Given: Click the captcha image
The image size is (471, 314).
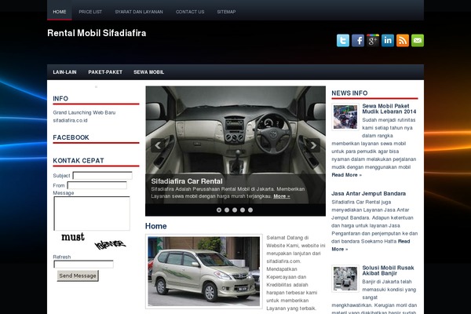Looking at the screenshot, I should 93,241.
